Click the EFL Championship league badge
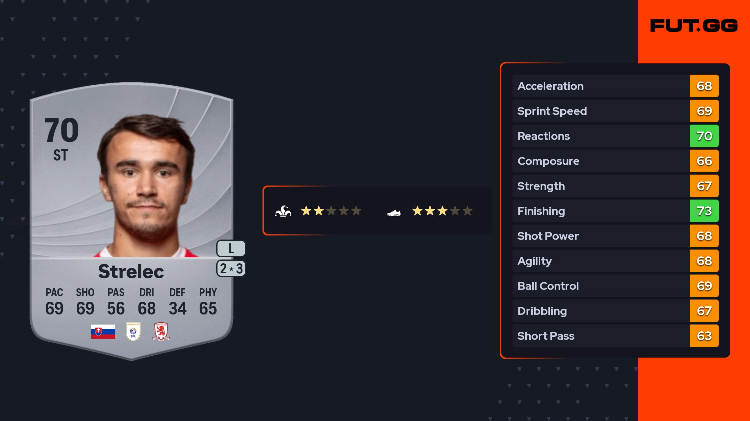 pyautogui.click(x=133, y=331)
